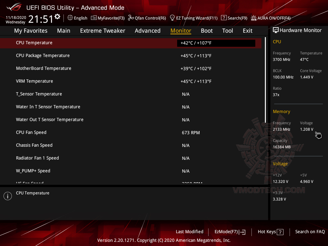Open Search(F9) question icon

click(224, 18)
